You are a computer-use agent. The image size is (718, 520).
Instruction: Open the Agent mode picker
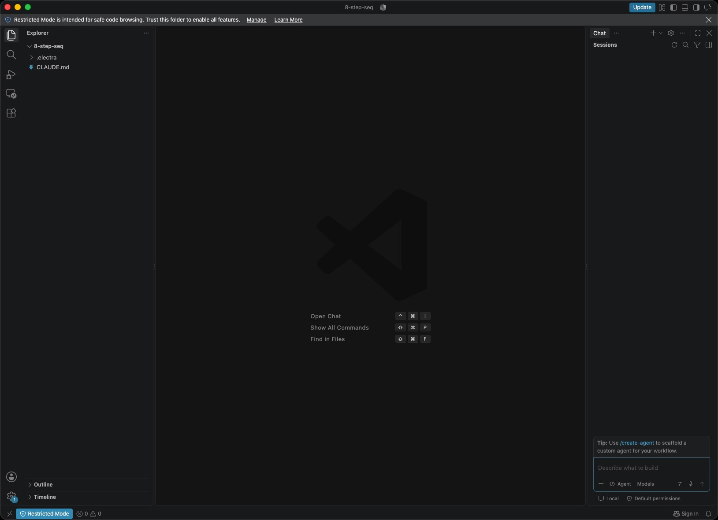(621, 484)
